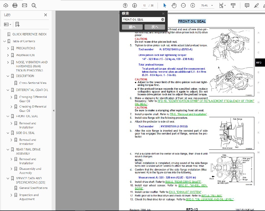Expand the PRECAUTIONS bookmark
This screenshot has height=211, width=265.
8,48
